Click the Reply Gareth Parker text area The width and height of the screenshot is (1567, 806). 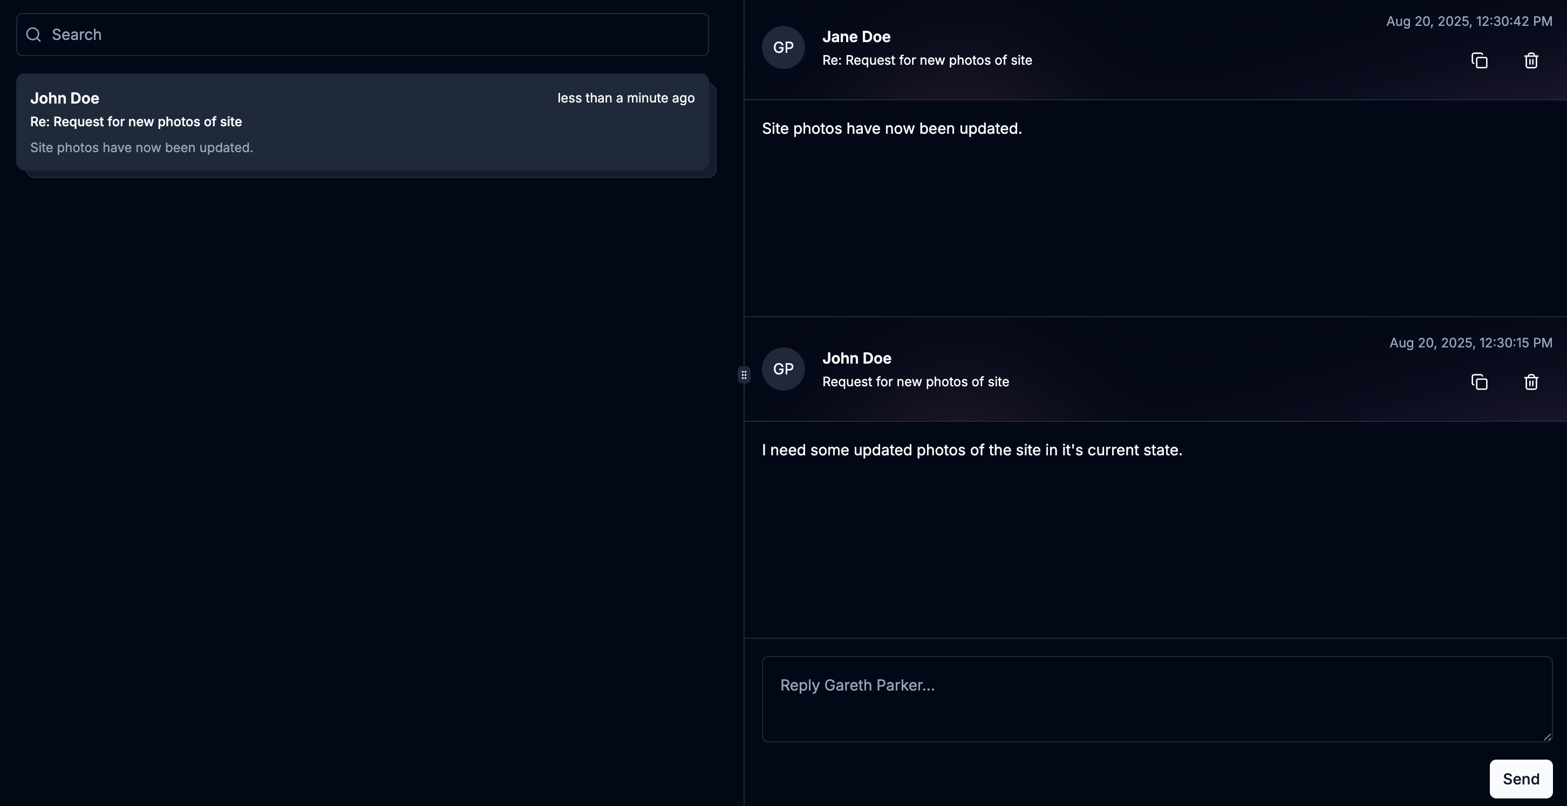(x=1157, y=699)
